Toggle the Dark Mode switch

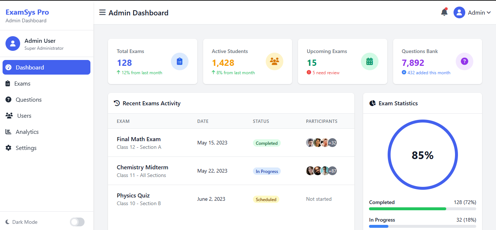click(x=77, y=222)
